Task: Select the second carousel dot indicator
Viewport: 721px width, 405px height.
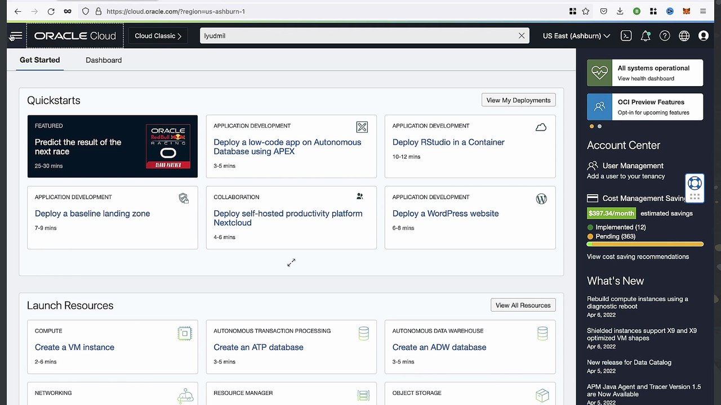Action: (x=599, y=127)
